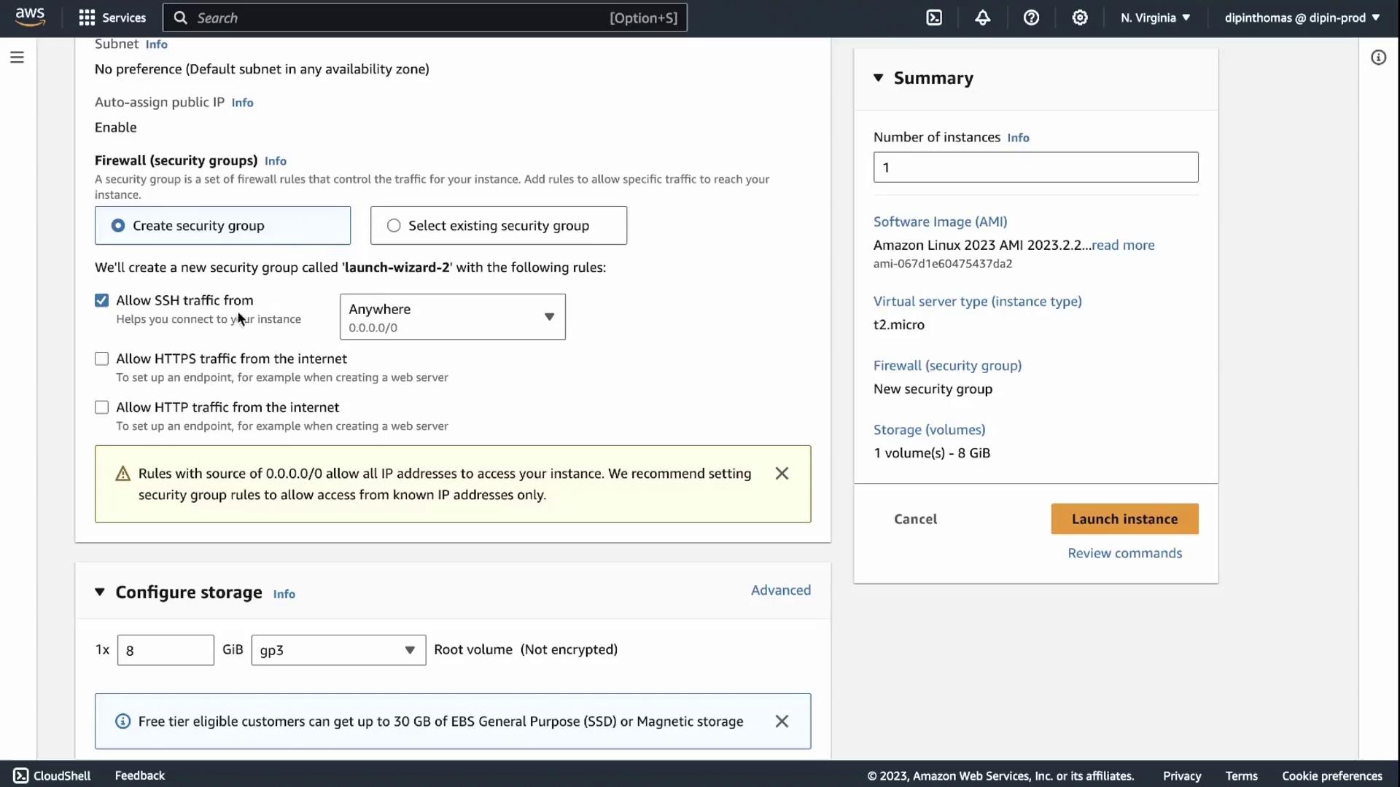The image size is (1400, 787).
Task: Go to the AWS home logo
Action: (30, 16)
